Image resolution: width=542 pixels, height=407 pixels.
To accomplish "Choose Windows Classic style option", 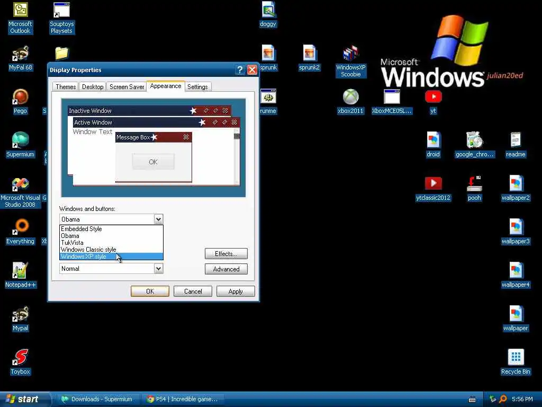I will (111, 250).
